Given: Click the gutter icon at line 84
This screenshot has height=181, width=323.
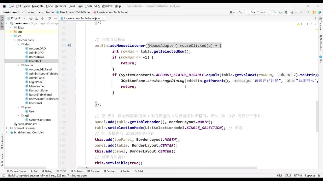Looking at the screenshot, I should coord(69,46).
